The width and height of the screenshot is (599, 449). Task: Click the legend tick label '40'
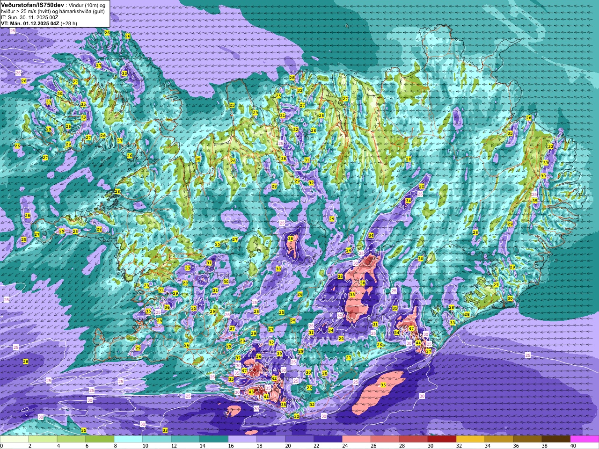tap(572, 446)
